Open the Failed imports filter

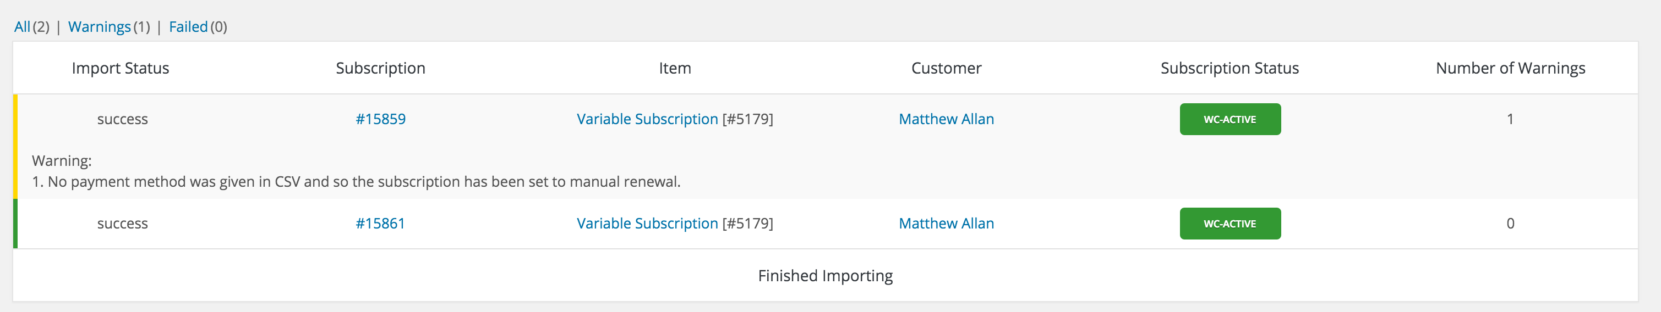coord(188,27)
